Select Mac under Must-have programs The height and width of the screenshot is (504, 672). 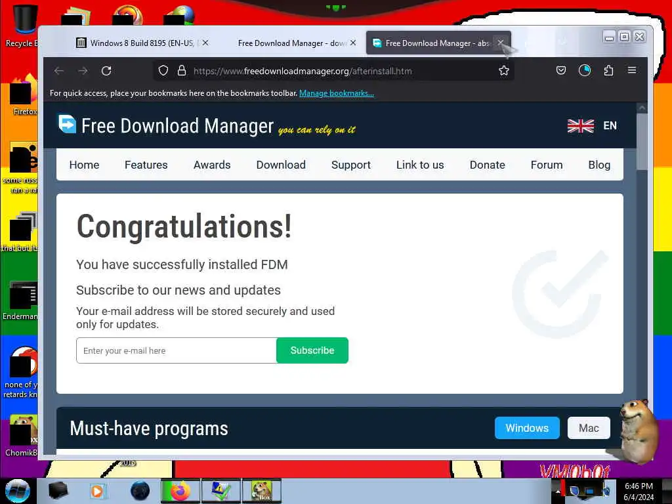(589, 428)
